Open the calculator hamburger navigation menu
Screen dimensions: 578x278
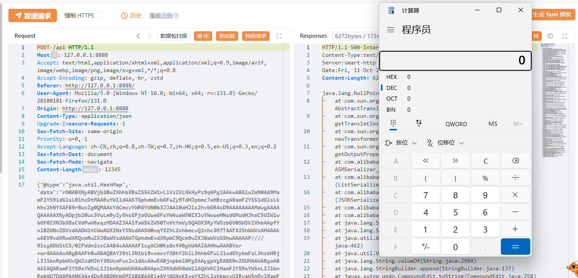click(x=390, y=30)
